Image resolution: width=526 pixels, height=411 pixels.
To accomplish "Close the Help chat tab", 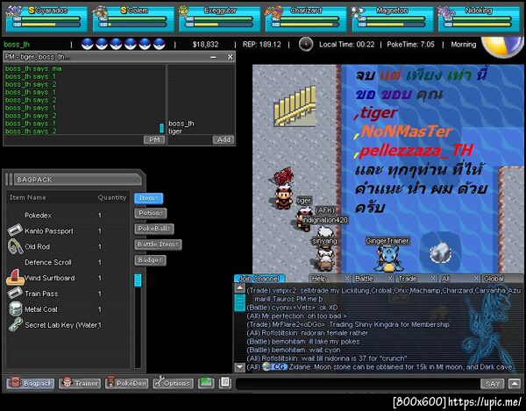I will [347, 279].
